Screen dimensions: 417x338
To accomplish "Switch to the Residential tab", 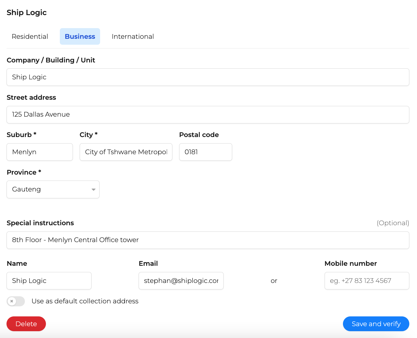I will (x=30, y=36).
